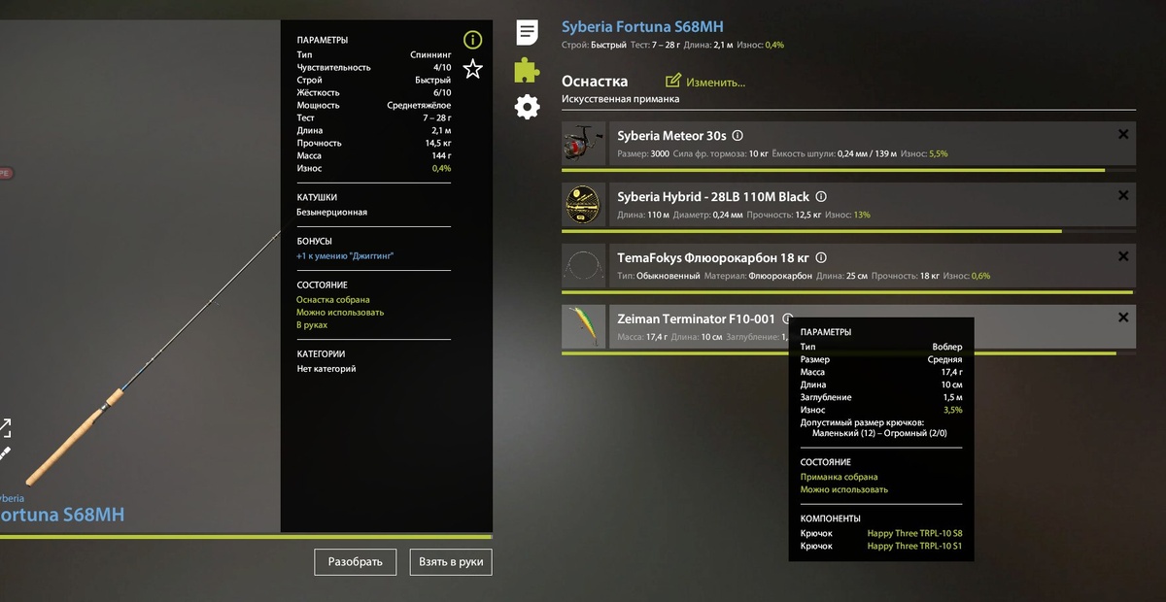Click the Оснастка собрана status text
This screenshot has height=602, width=1166.
(333, 300)
